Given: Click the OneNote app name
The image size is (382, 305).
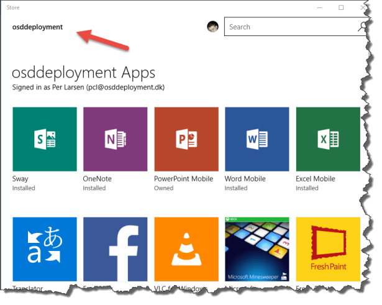Looking at the screenshot, I should [97, 178].
